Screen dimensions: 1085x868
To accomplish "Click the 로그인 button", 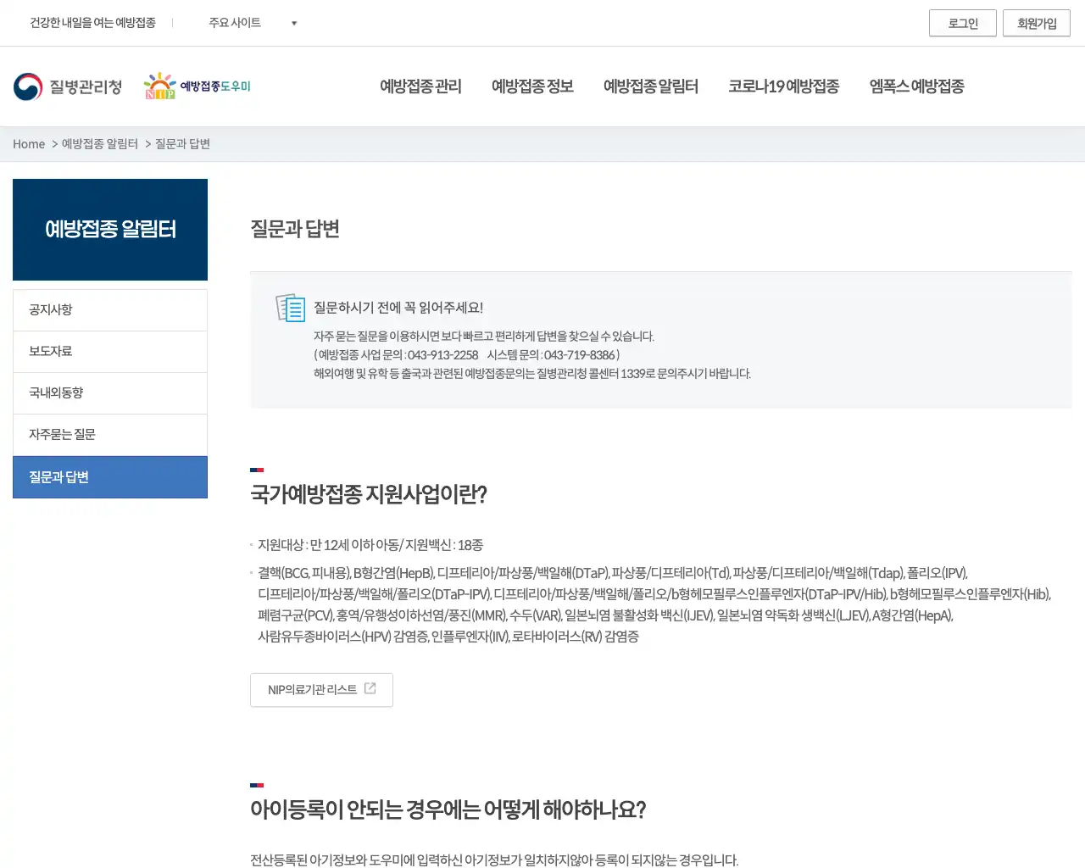I will click(x=963, y=23).
